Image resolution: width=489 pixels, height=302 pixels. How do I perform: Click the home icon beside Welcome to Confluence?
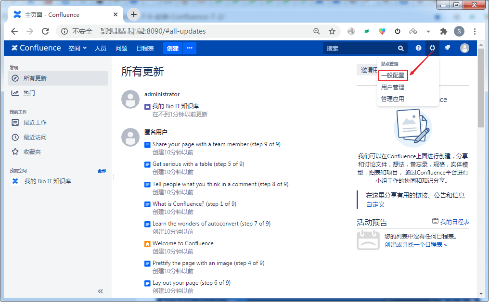tap(147, 244)
